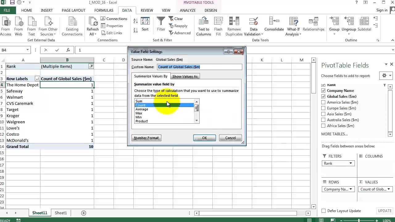Switch to the ANALYZE tab

pyautogui.click(x=188, y=10)
